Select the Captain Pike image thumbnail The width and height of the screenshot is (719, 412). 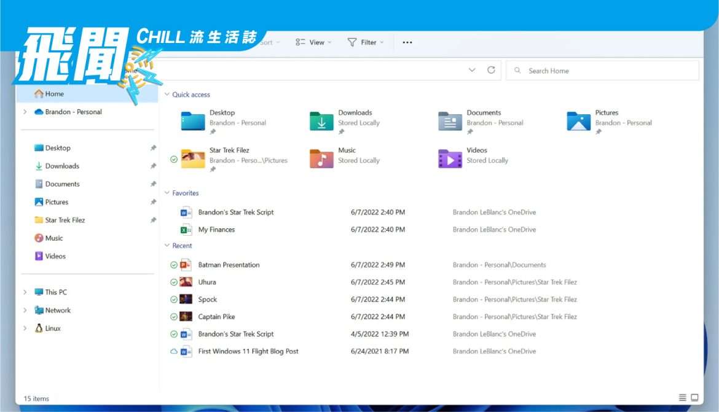coord(186,316)
